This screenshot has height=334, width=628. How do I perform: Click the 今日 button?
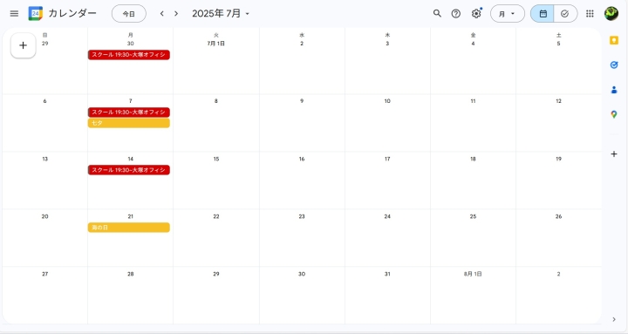(x=128, y=14)
